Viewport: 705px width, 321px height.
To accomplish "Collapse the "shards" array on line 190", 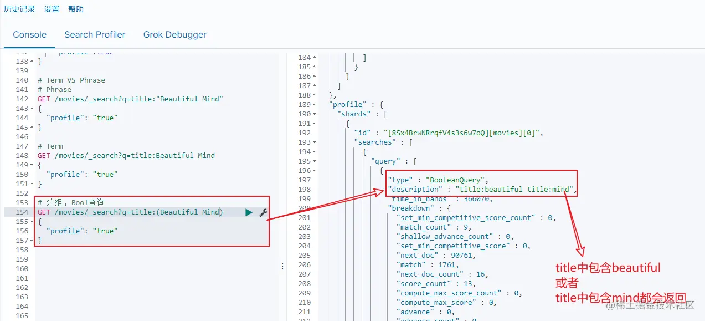I will [x=314, y=114].
